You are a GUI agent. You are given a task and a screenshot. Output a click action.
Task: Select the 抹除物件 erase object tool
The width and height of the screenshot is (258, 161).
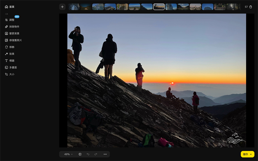[x=14, y=27]
